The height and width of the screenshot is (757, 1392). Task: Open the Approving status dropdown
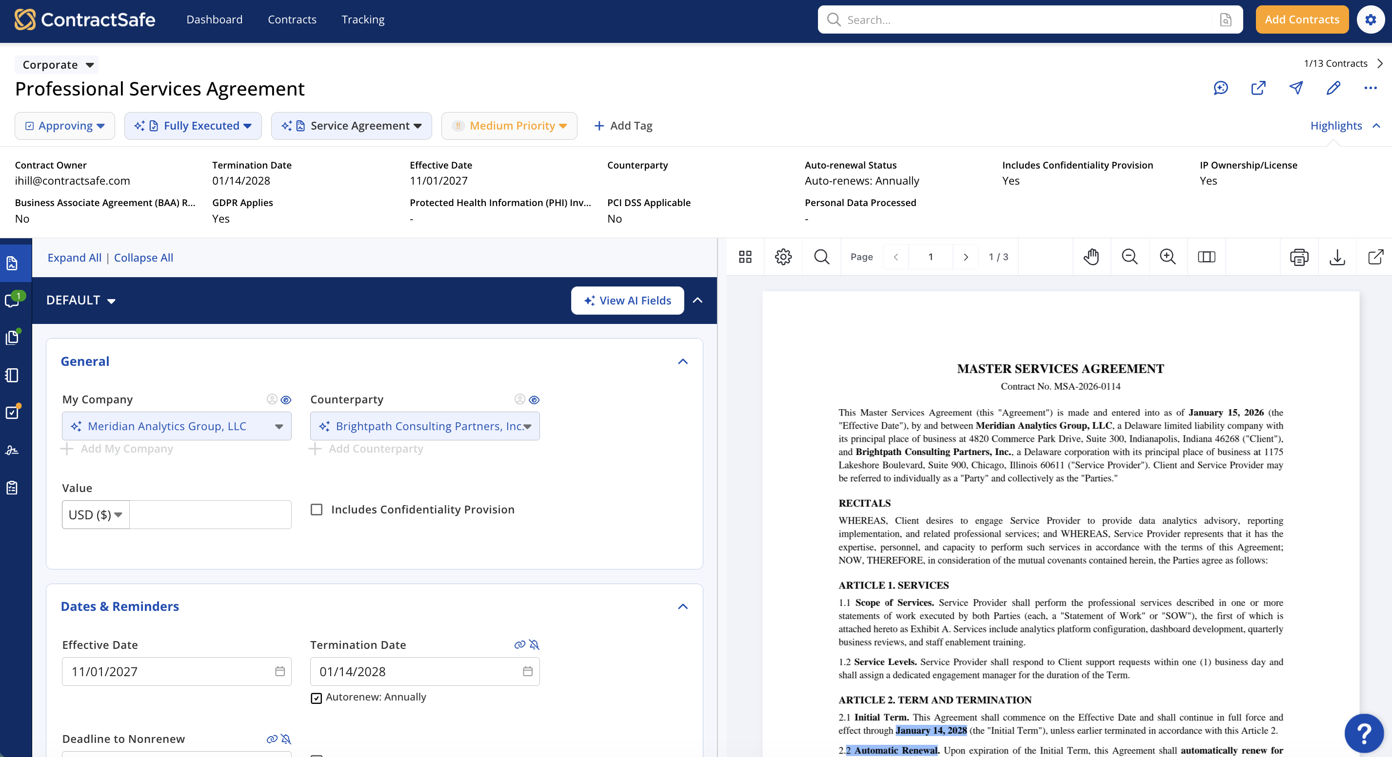click(x=65, y=126)
